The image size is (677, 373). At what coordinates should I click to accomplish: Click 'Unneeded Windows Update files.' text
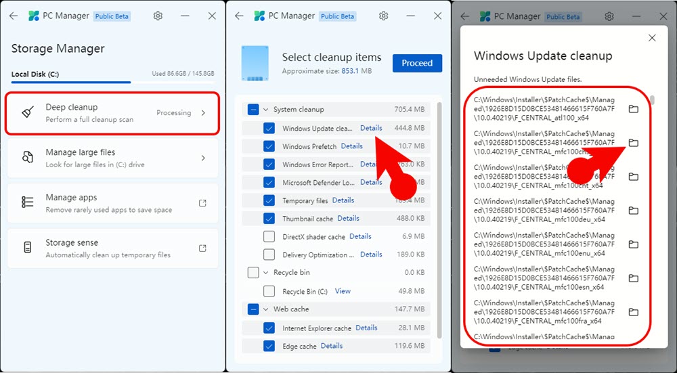click(527, 79)
